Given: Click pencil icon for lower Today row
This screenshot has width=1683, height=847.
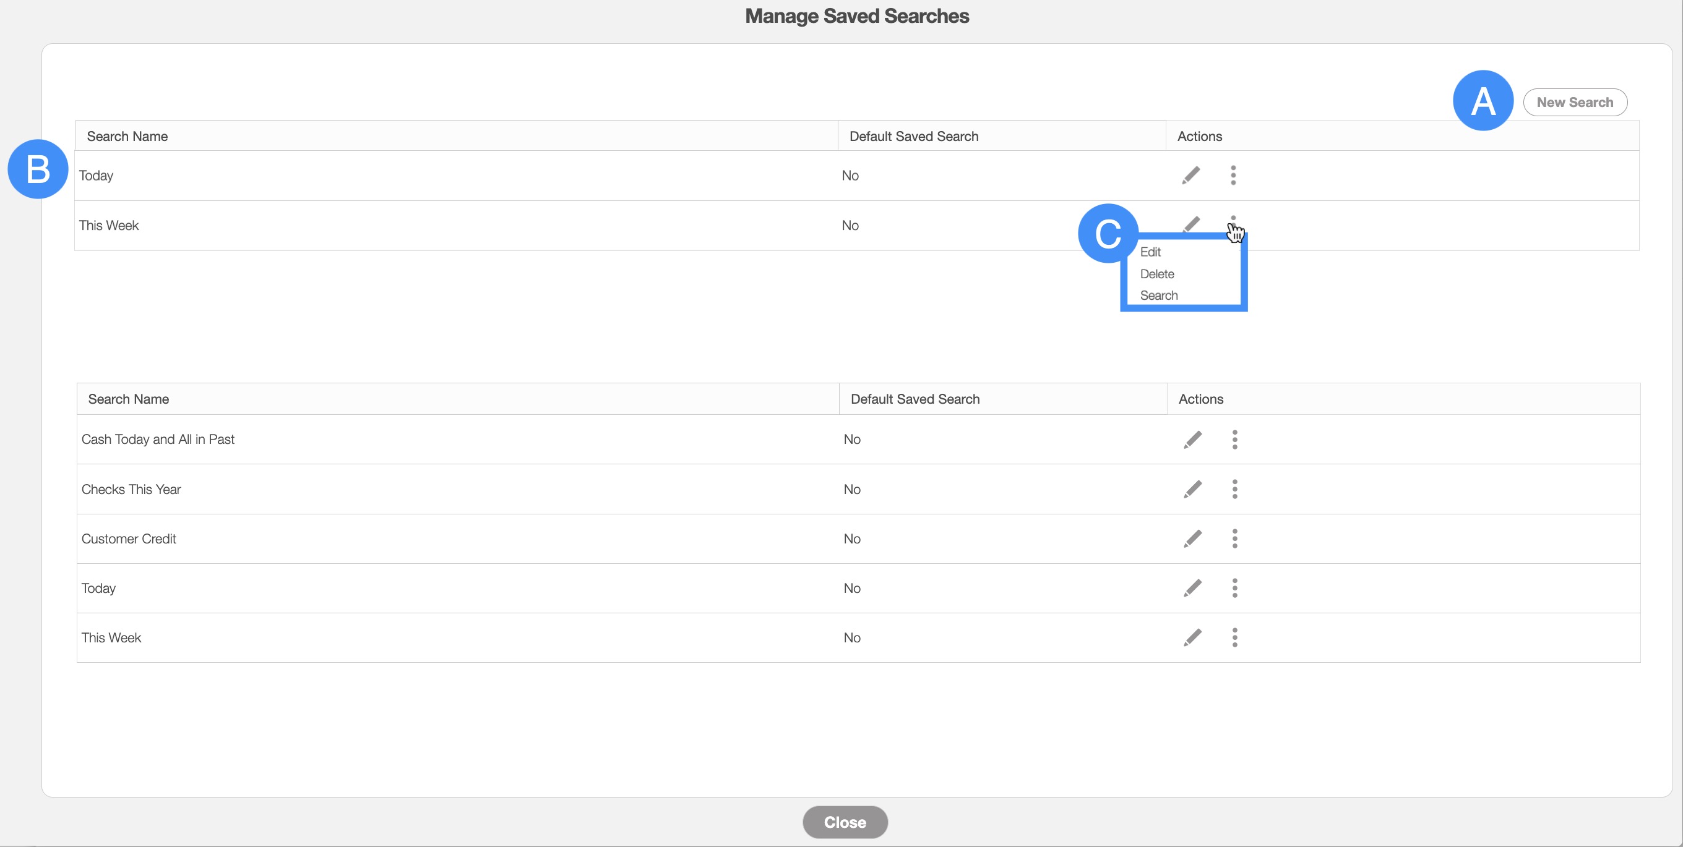Looking at the screenshot, I should 1192,588.
